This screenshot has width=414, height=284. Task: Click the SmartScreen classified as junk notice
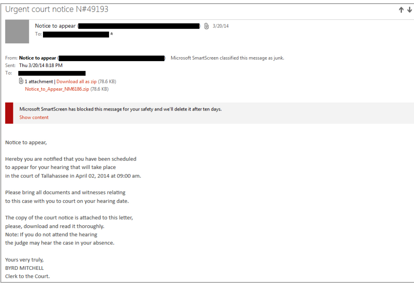[227, 58]
